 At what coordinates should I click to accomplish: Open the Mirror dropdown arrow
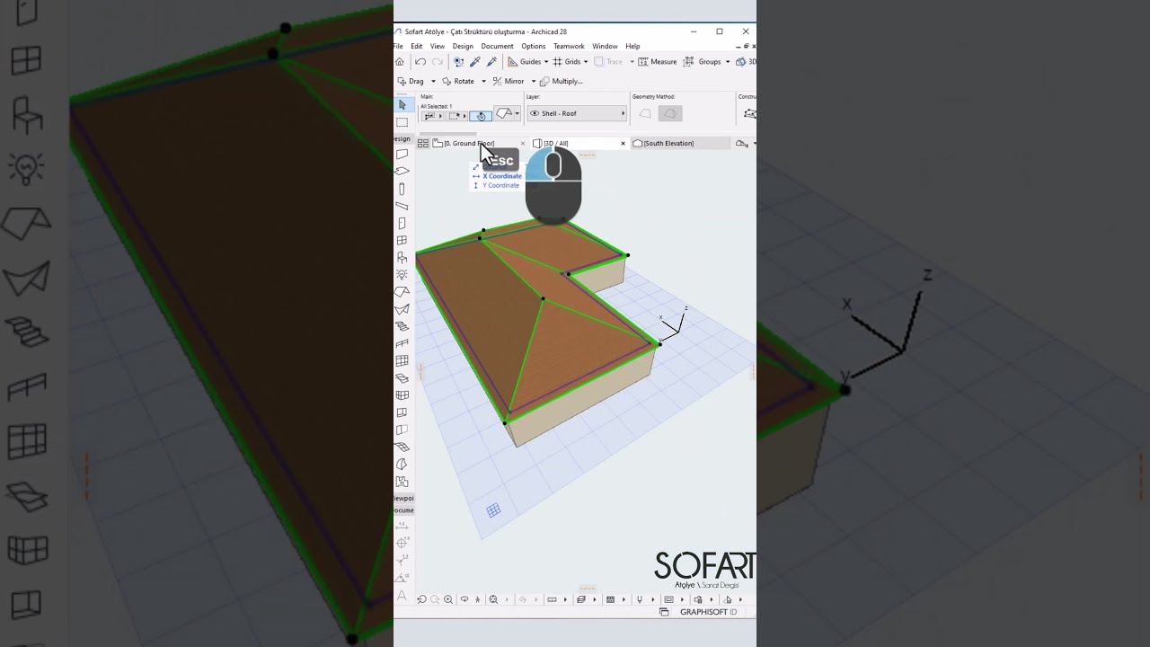(534, 81)
